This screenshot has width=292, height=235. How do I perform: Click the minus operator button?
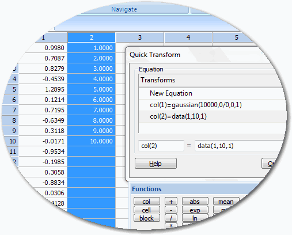click(x=171, y=210)
